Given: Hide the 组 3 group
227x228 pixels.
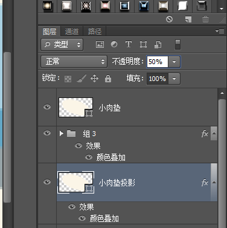Looking at the screenshot, I should pyautogui.click(x=47, y=133).
